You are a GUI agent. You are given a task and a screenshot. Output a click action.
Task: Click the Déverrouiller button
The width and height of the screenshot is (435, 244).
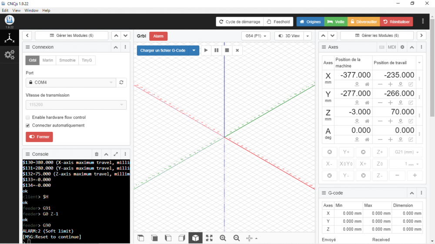[x=363, y=22]
